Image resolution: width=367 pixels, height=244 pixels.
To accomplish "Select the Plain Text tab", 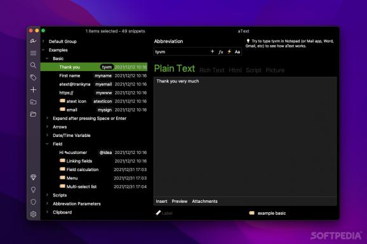I will coord(175,68).
